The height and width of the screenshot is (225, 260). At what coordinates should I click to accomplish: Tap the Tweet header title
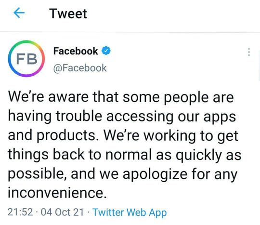tap(68, 13)
